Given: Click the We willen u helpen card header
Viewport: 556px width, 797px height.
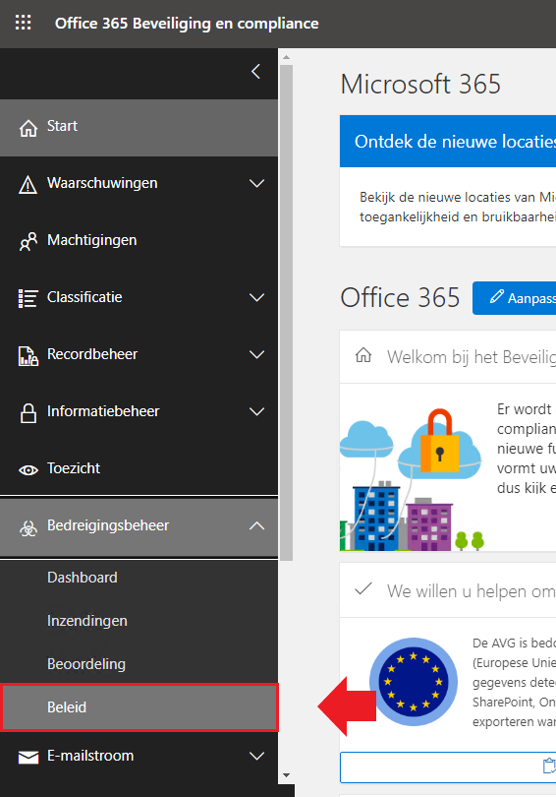Looking at the screenshot, I should pos(448,590).
